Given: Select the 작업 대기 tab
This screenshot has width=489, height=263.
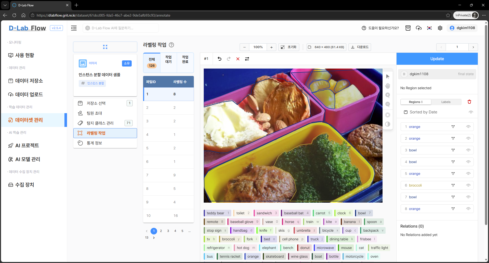Looking at the screenshot, I should (x=168, y=62).
